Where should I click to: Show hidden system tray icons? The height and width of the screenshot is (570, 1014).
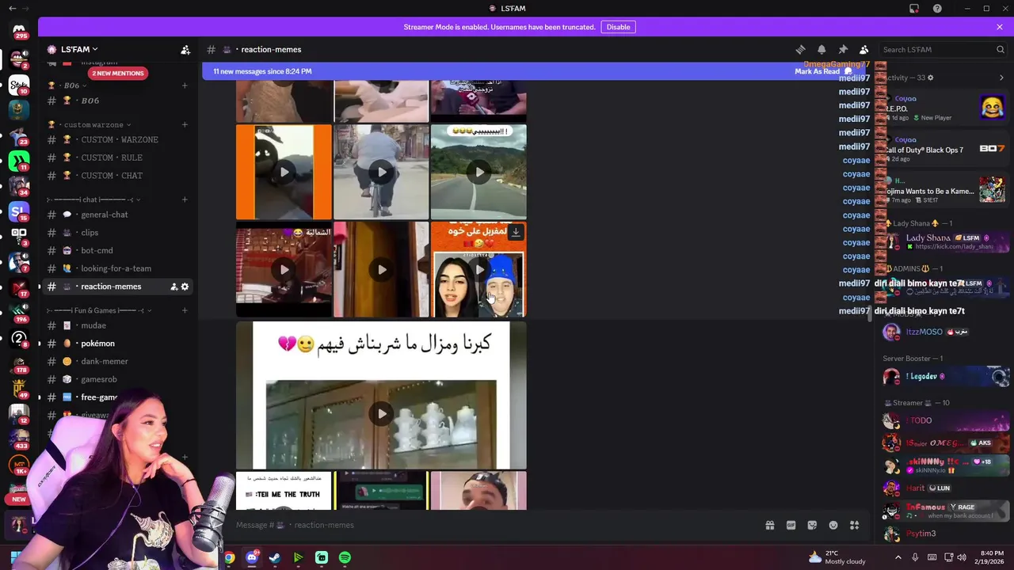tap(898, 557)
